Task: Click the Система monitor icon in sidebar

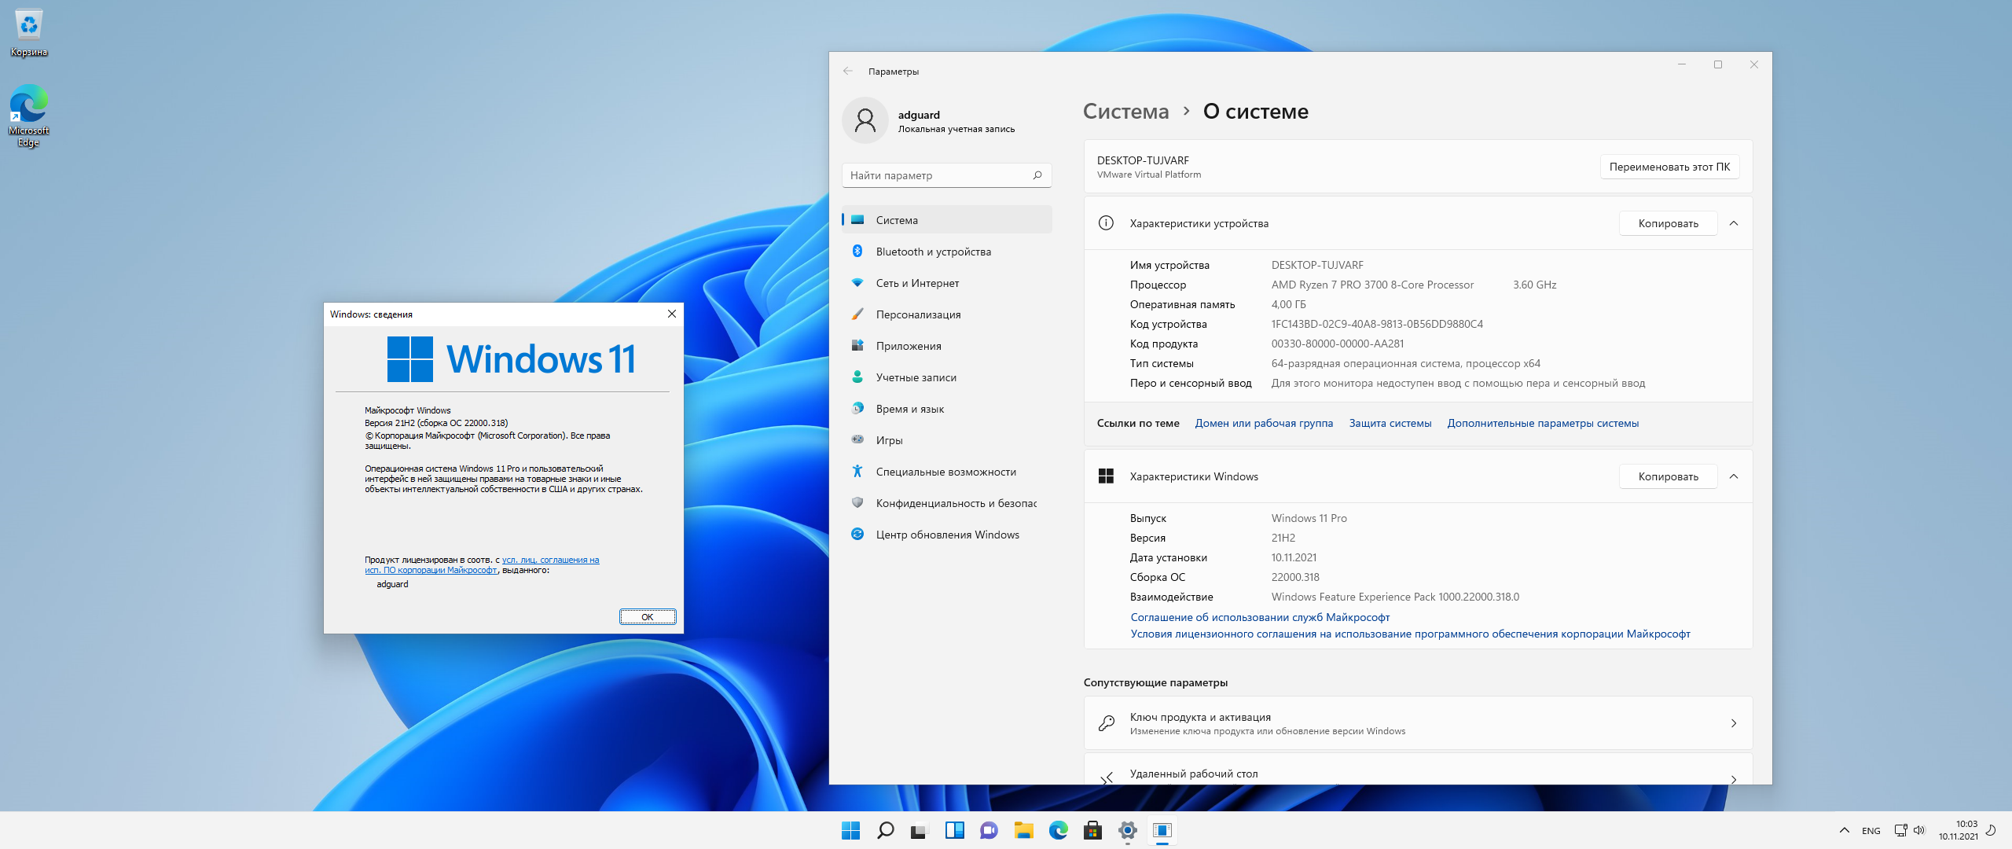Action: 857,220
